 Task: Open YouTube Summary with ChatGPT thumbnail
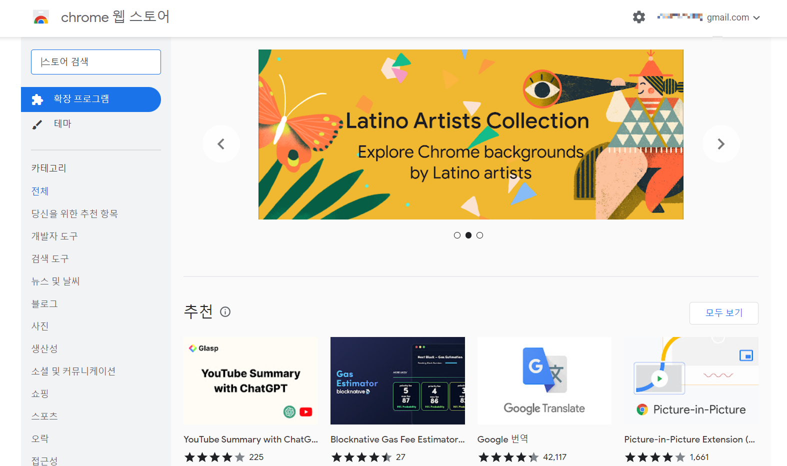[x=250, y=381]
